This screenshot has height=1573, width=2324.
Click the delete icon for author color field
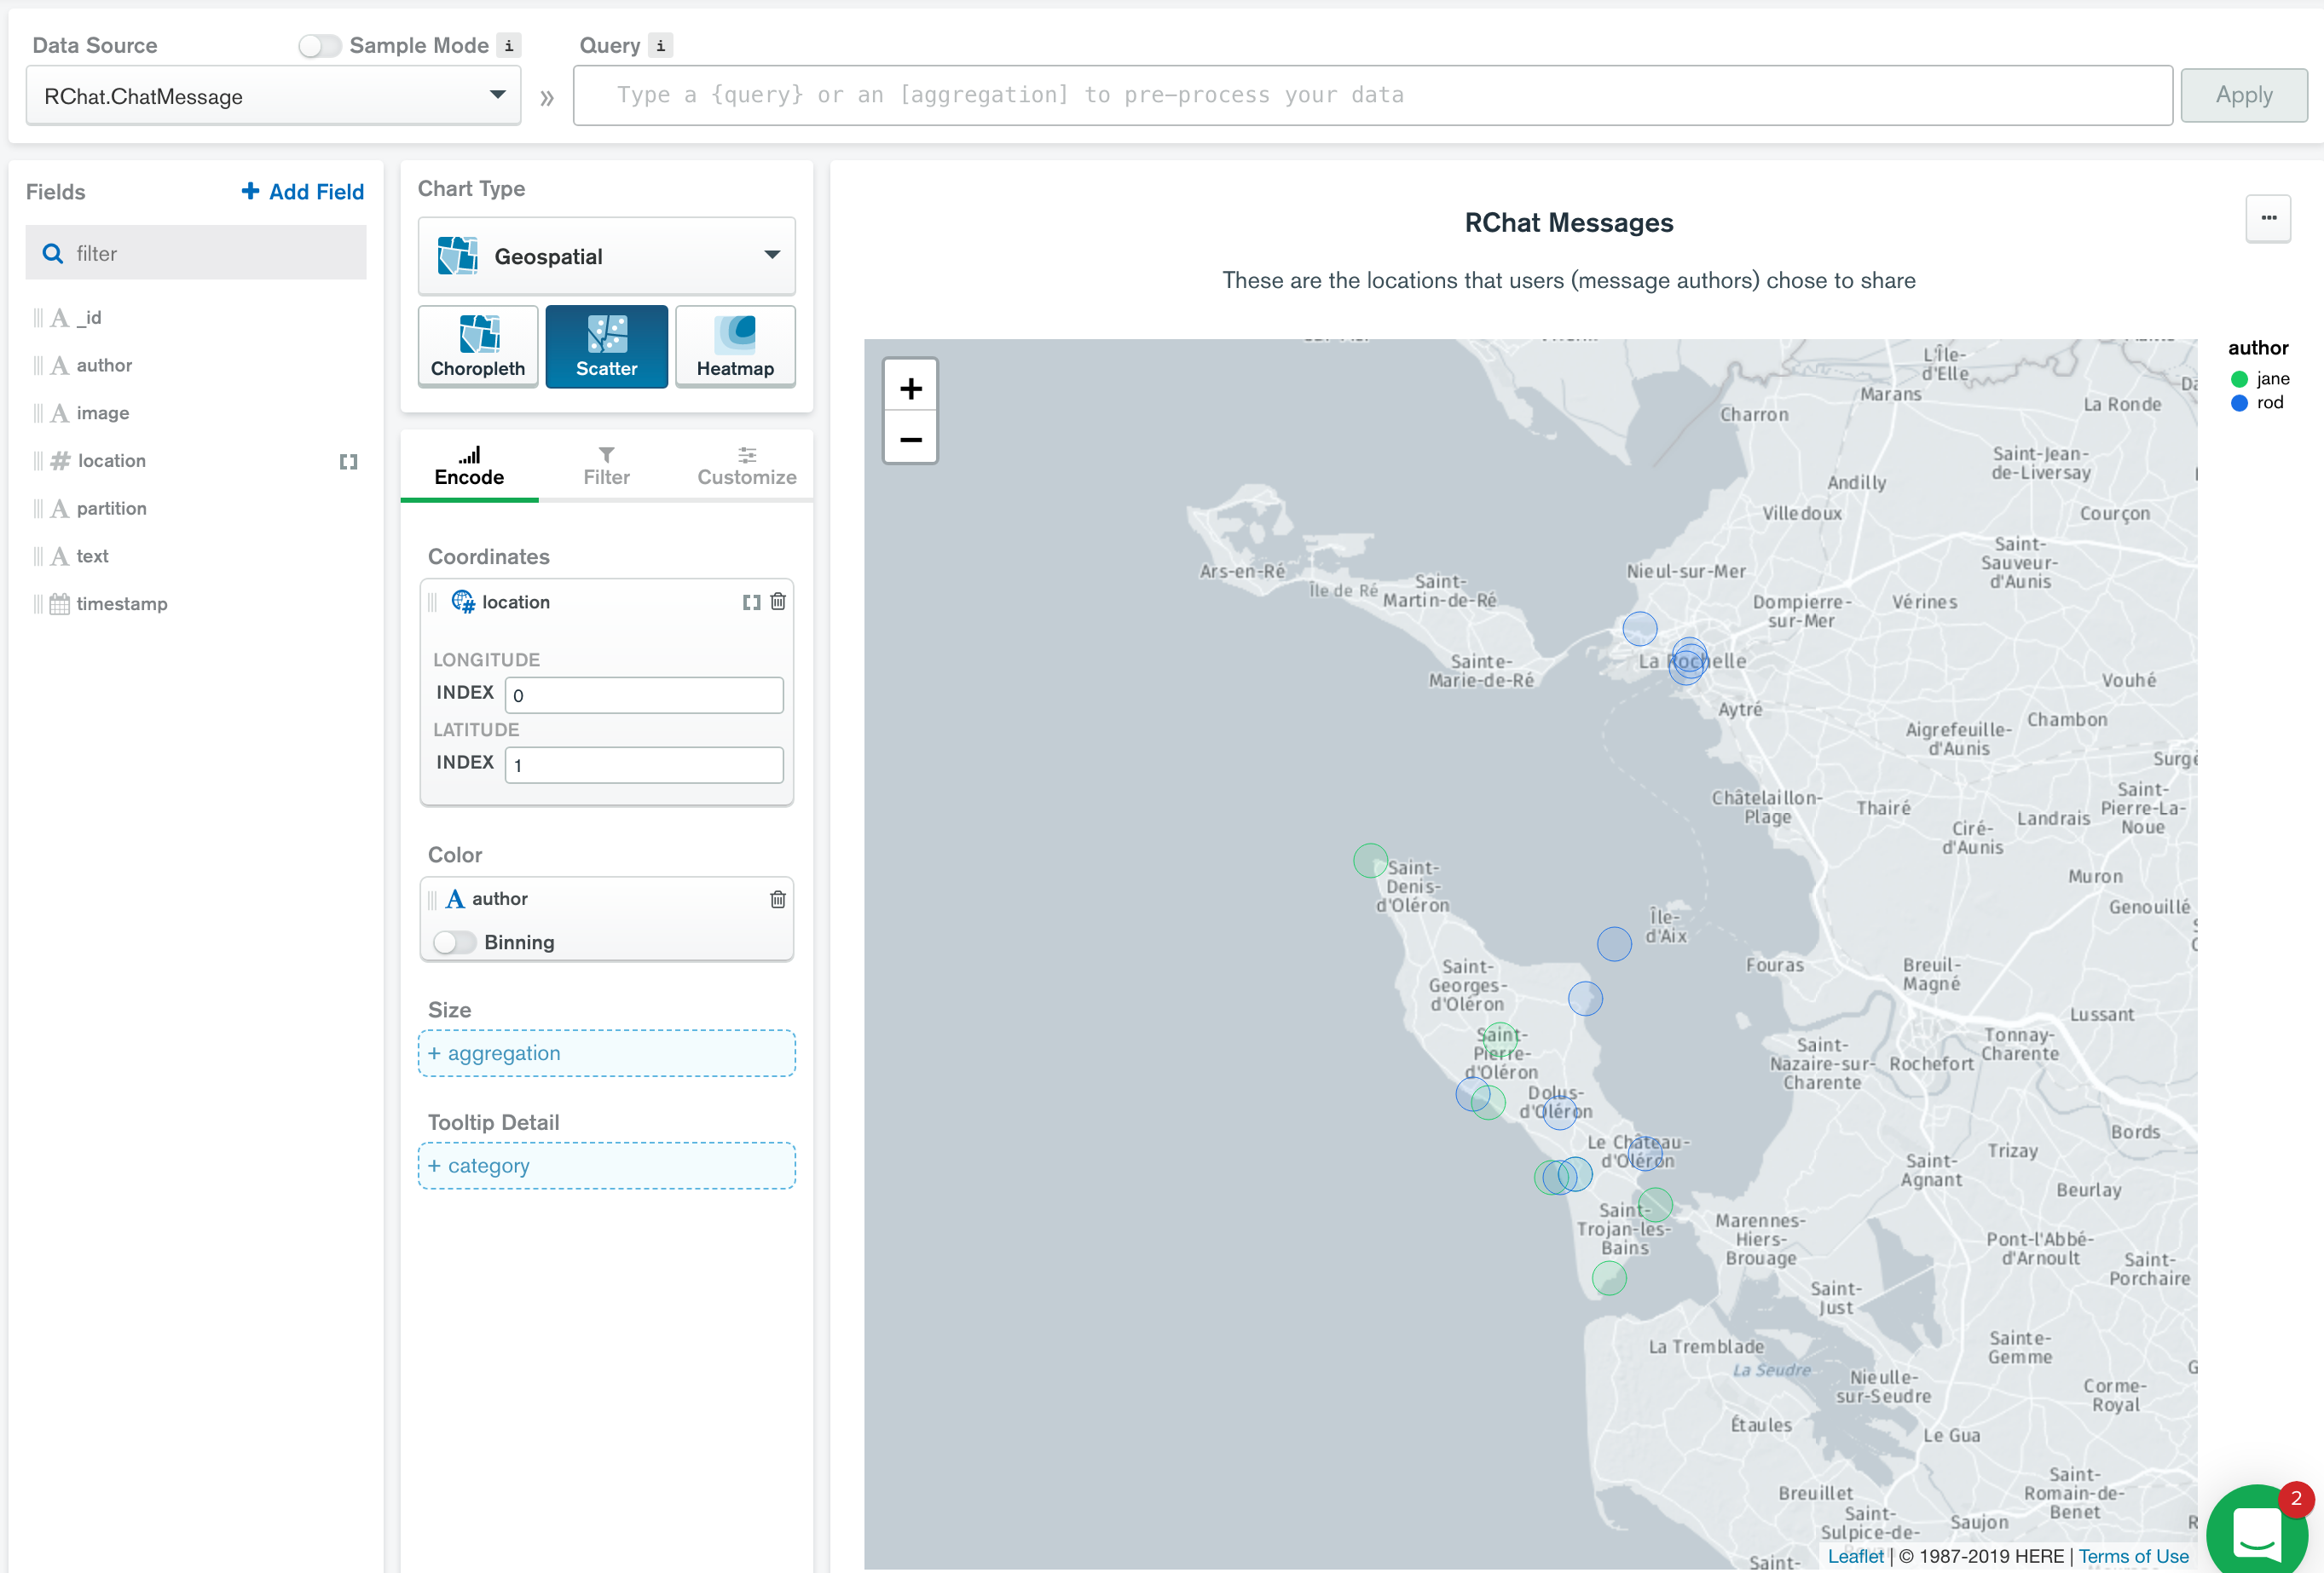775,899
